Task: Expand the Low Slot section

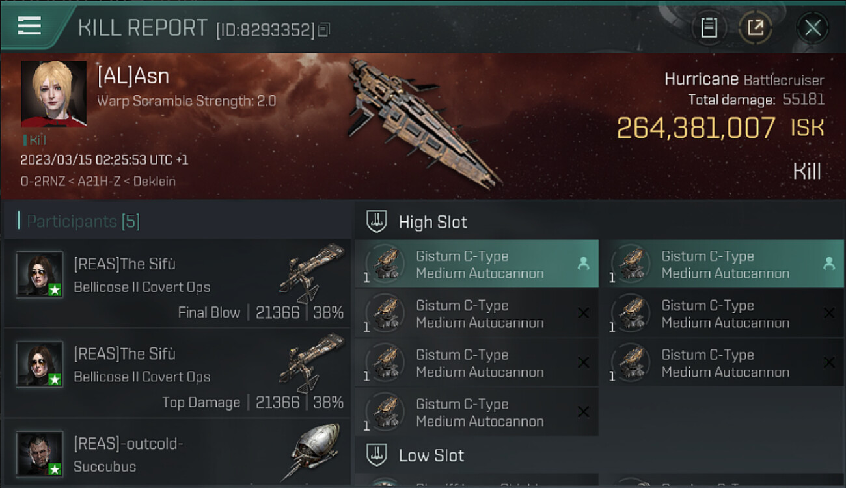Action: pyautogui.click(x=431, y=455)
